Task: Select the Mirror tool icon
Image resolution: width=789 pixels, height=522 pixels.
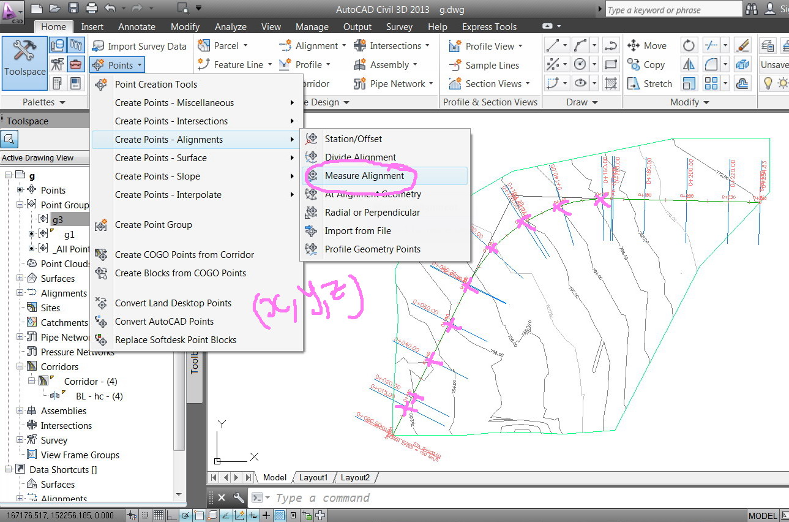Action: pos(689,65)
